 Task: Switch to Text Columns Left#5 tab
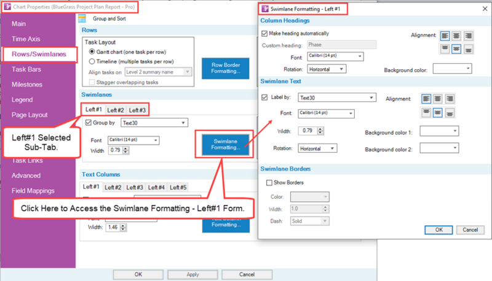pyautogui.click(x=178, y=188)
